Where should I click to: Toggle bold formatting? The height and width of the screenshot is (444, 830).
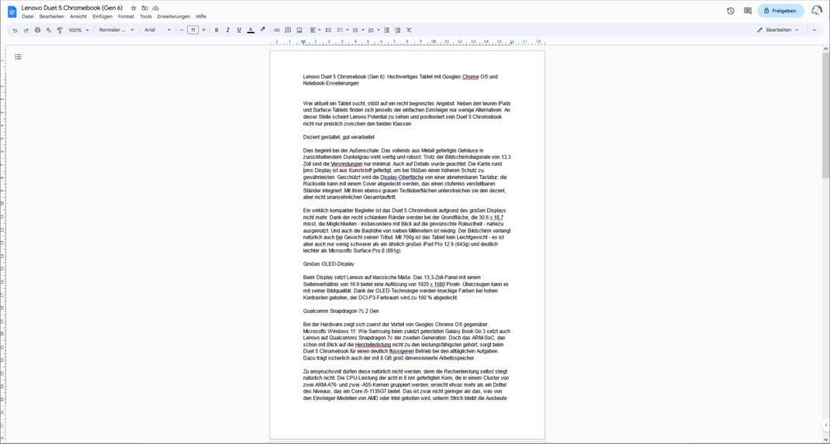pyautogui.click(x=216, y=30)
